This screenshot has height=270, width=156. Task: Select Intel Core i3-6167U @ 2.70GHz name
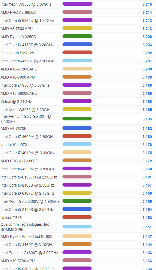27,193
